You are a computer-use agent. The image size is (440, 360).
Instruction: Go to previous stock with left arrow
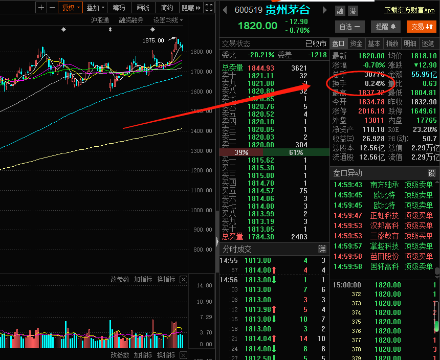pyautogui.click(x=225, y=10)
